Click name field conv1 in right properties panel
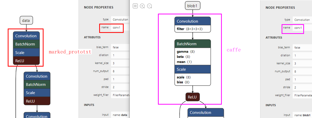Image resolution: width=312 pixels, height=118 pixels. pyautogui.click(x=302, y=28)
